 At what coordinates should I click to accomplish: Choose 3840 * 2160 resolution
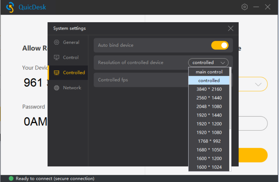pyautogui.click(x=209, y=89)
